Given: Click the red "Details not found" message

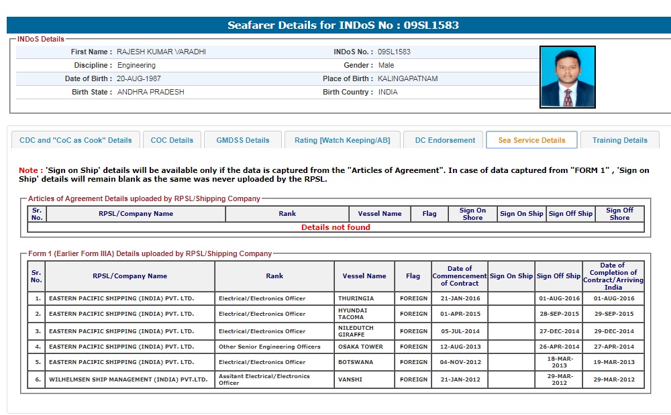Looking at the screenshot, I should coord(335,227).
